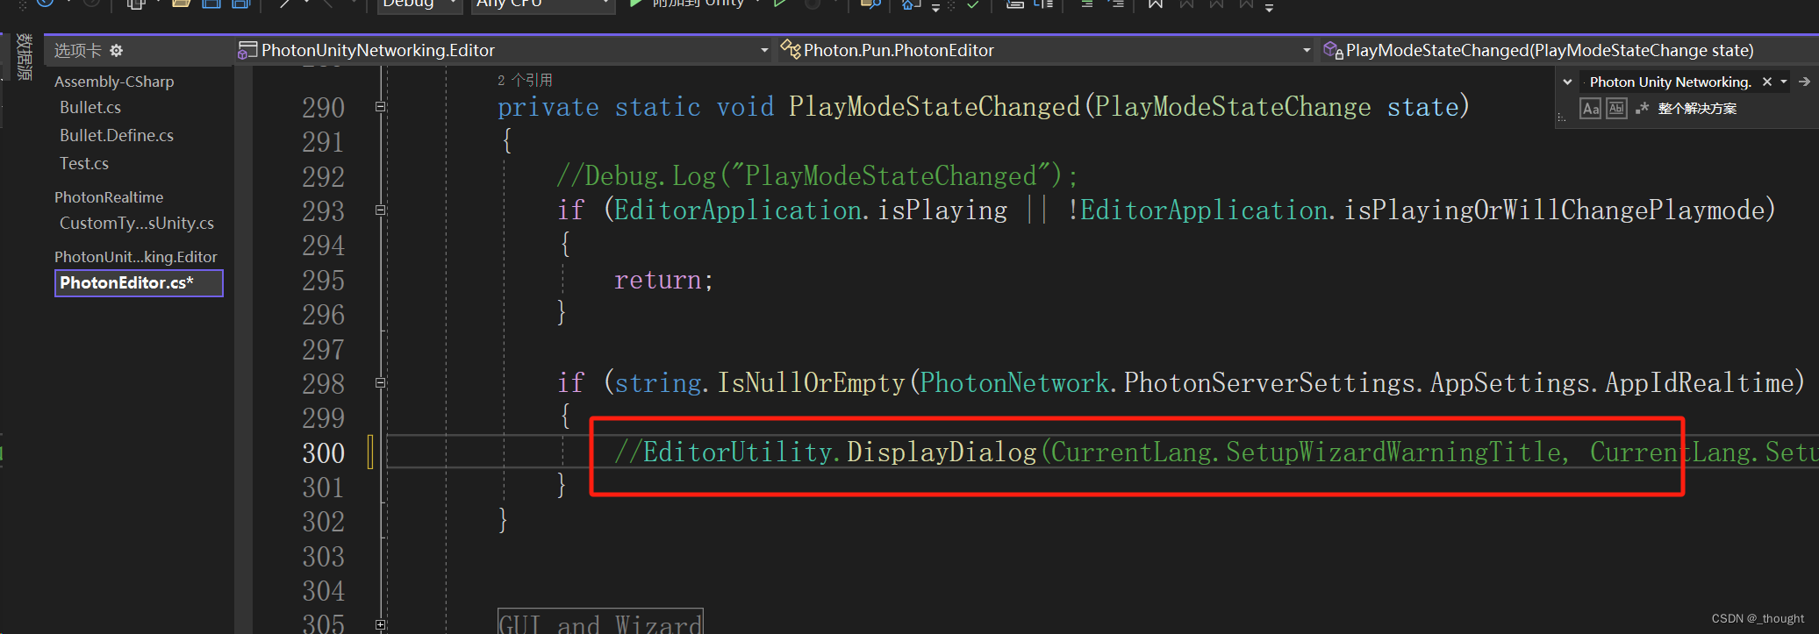Clear the find search text

tap(1767, 82)
